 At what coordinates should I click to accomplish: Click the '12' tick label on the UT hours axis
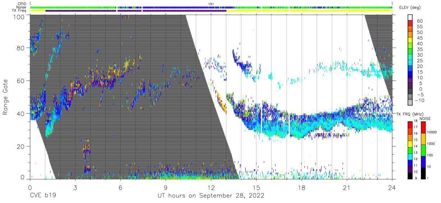click(211, 188)
